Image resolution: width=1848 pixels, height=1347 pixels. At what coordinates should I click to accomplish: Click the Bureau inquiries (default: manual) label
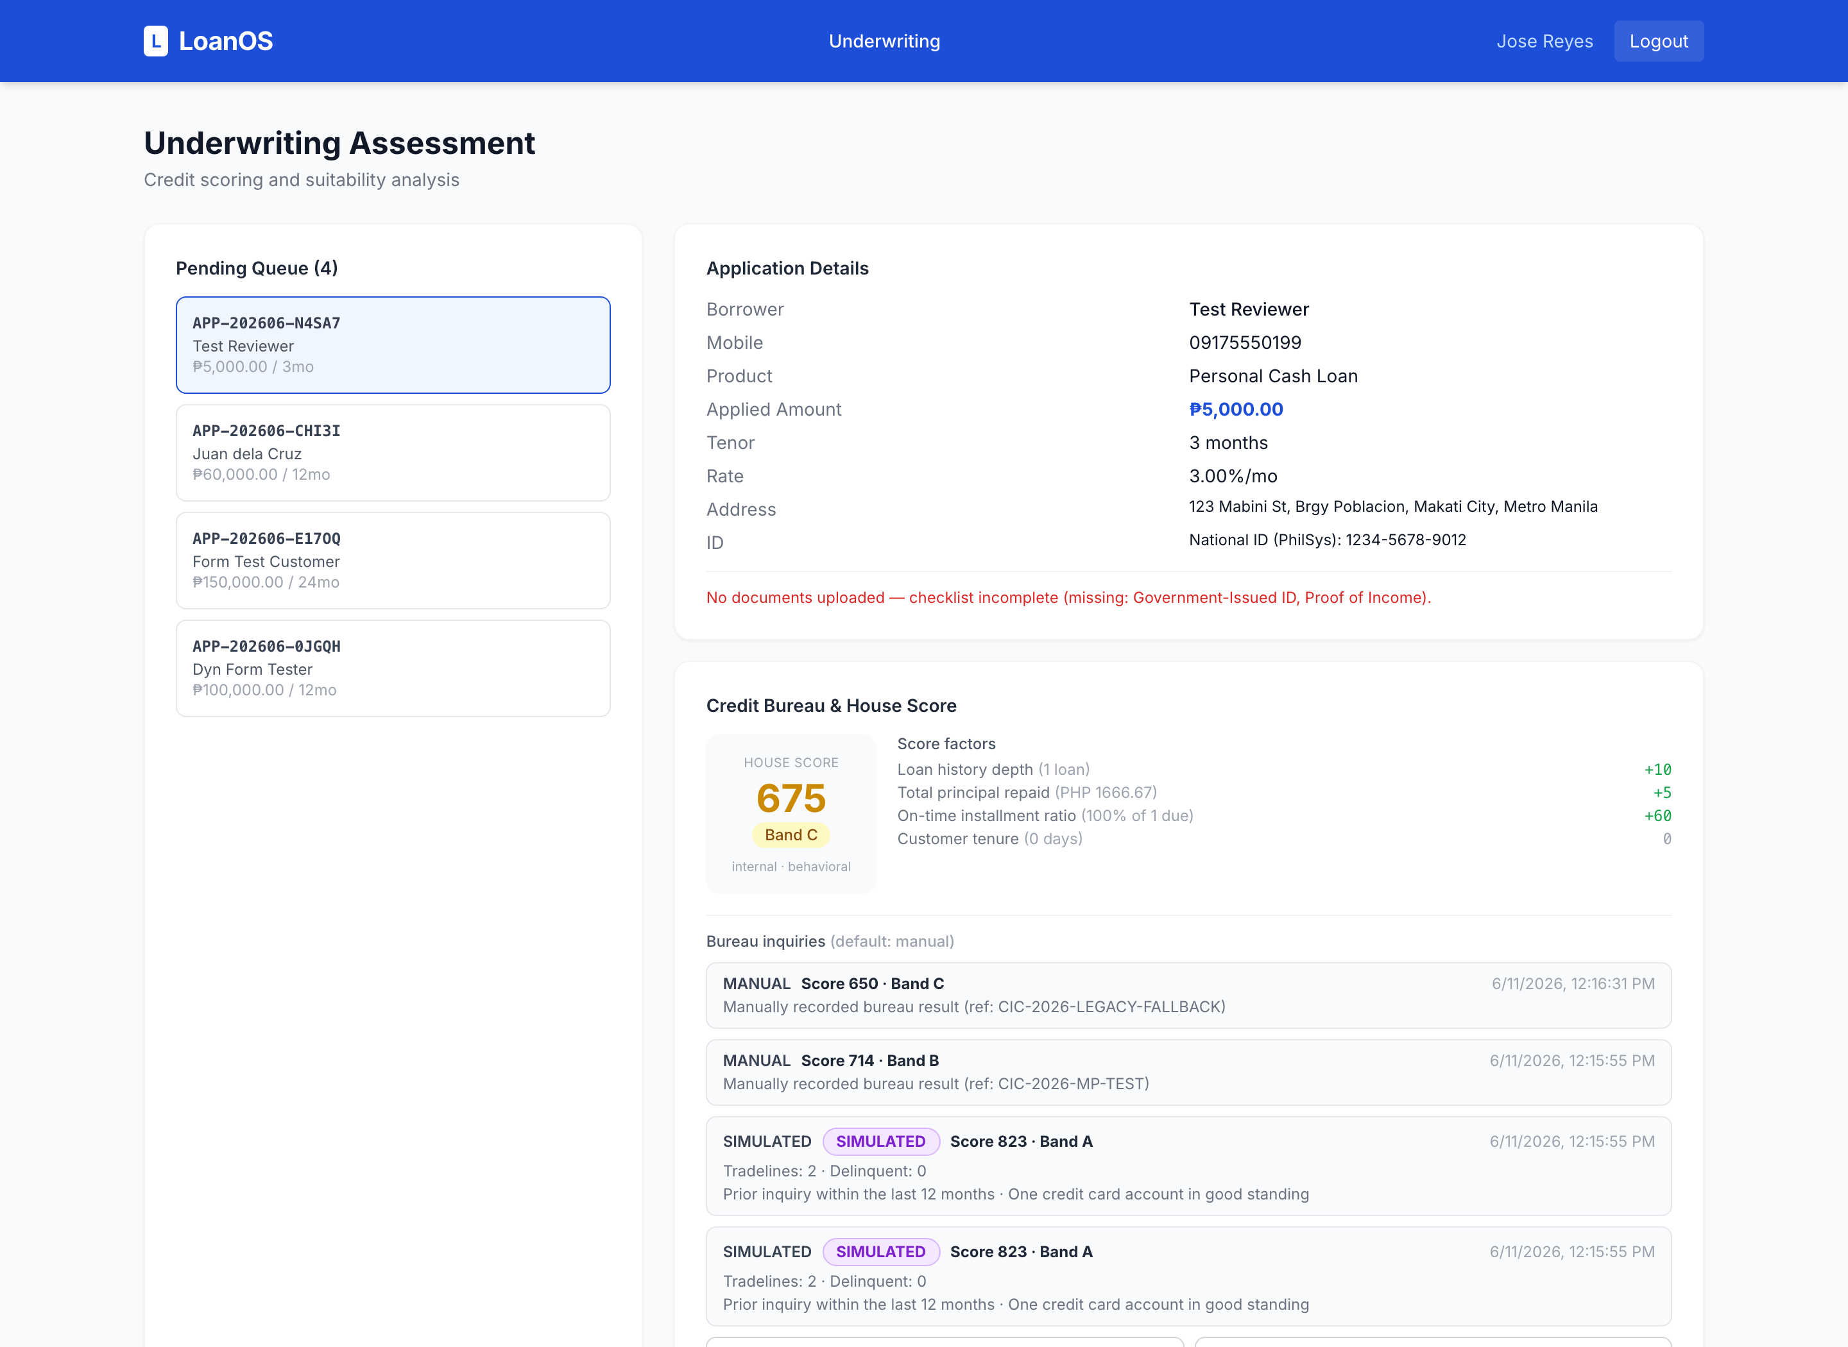(x=830, y=941)
